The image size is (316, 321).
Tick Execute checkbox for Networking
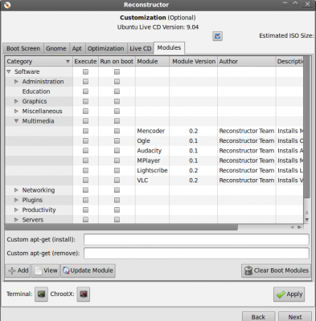tap(85, 190)
